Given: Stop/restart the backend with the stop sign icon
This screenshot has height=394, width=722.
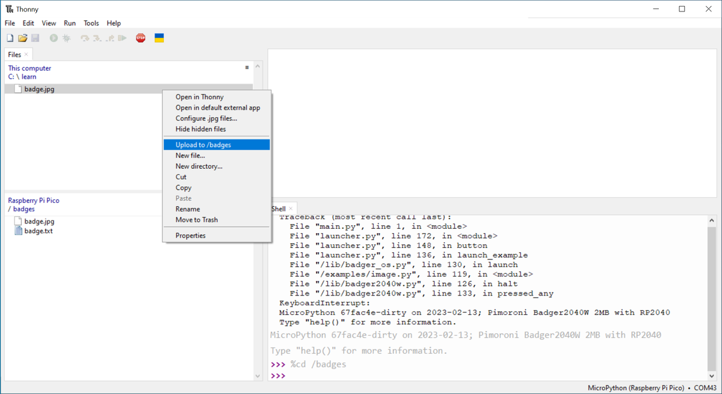Looking at the screenshot, I should [x=140, y=37].
